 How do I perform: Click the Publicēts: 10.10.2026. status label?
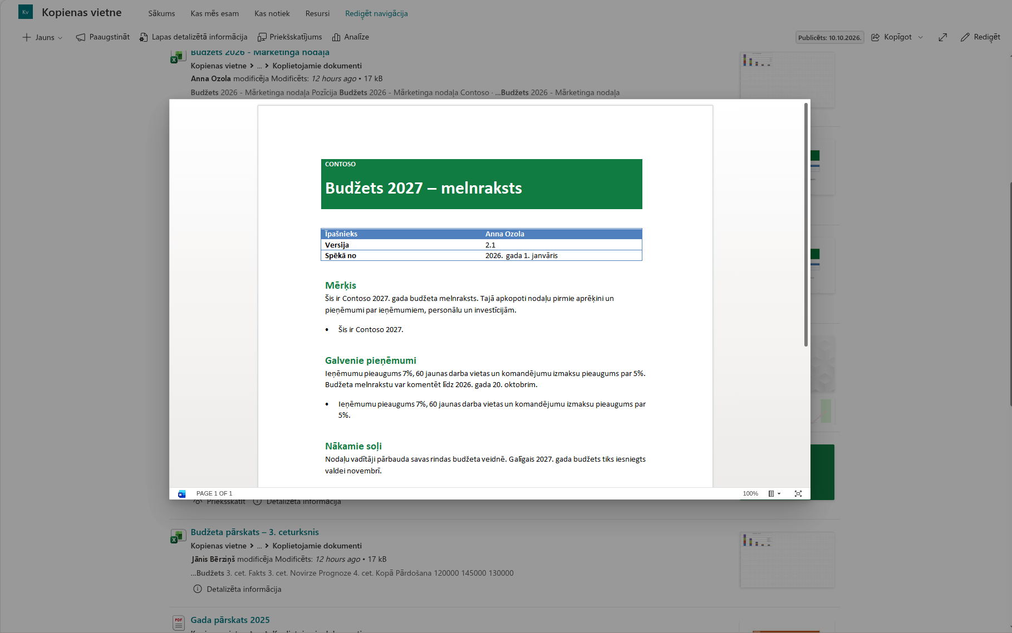[x=829, y=38]
